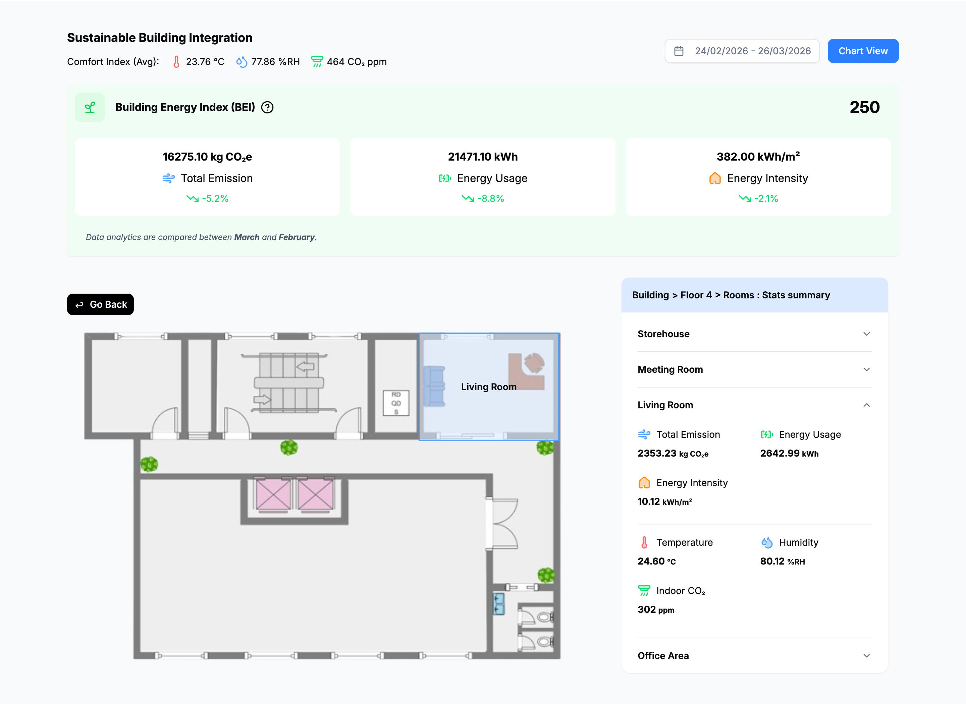Click the Go Back button above the floor plan
This screenshot has width=966, height=704.
100,304
